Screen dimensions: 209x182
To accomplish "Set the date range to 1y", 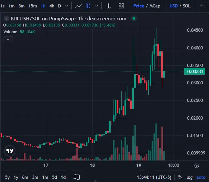I will 16,177.
